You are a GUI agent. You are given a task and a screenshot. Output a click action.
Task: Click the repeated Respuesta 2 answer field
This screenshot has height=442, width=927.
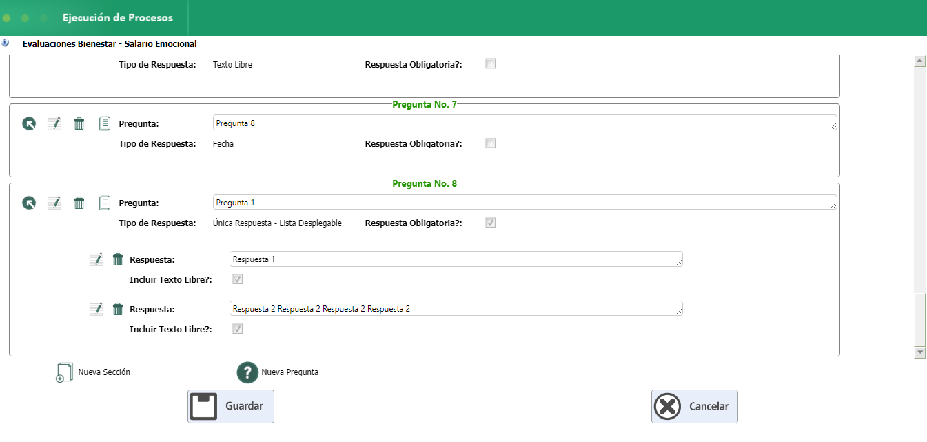coord(456,308)
